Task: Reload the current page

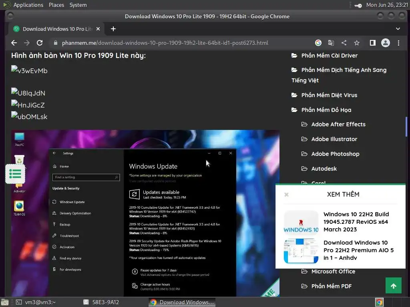Action: (40, 43)
